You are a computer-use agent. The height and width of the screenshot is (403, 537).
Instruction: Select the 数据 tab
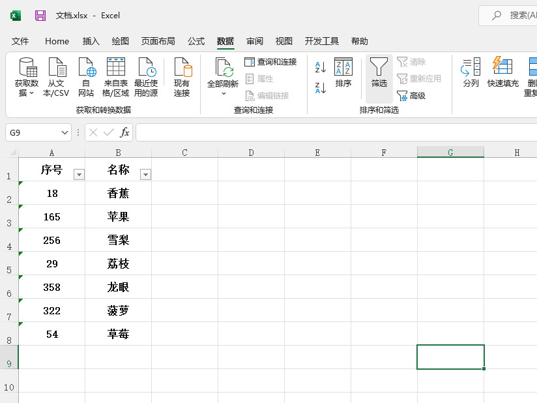point(225,41)
